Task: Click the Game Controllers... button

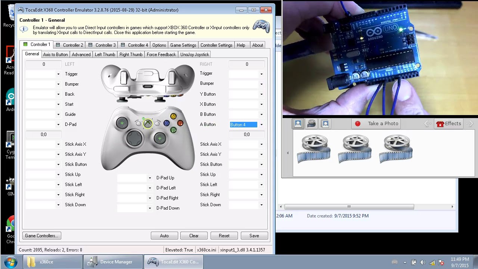Action: point(41,236)
